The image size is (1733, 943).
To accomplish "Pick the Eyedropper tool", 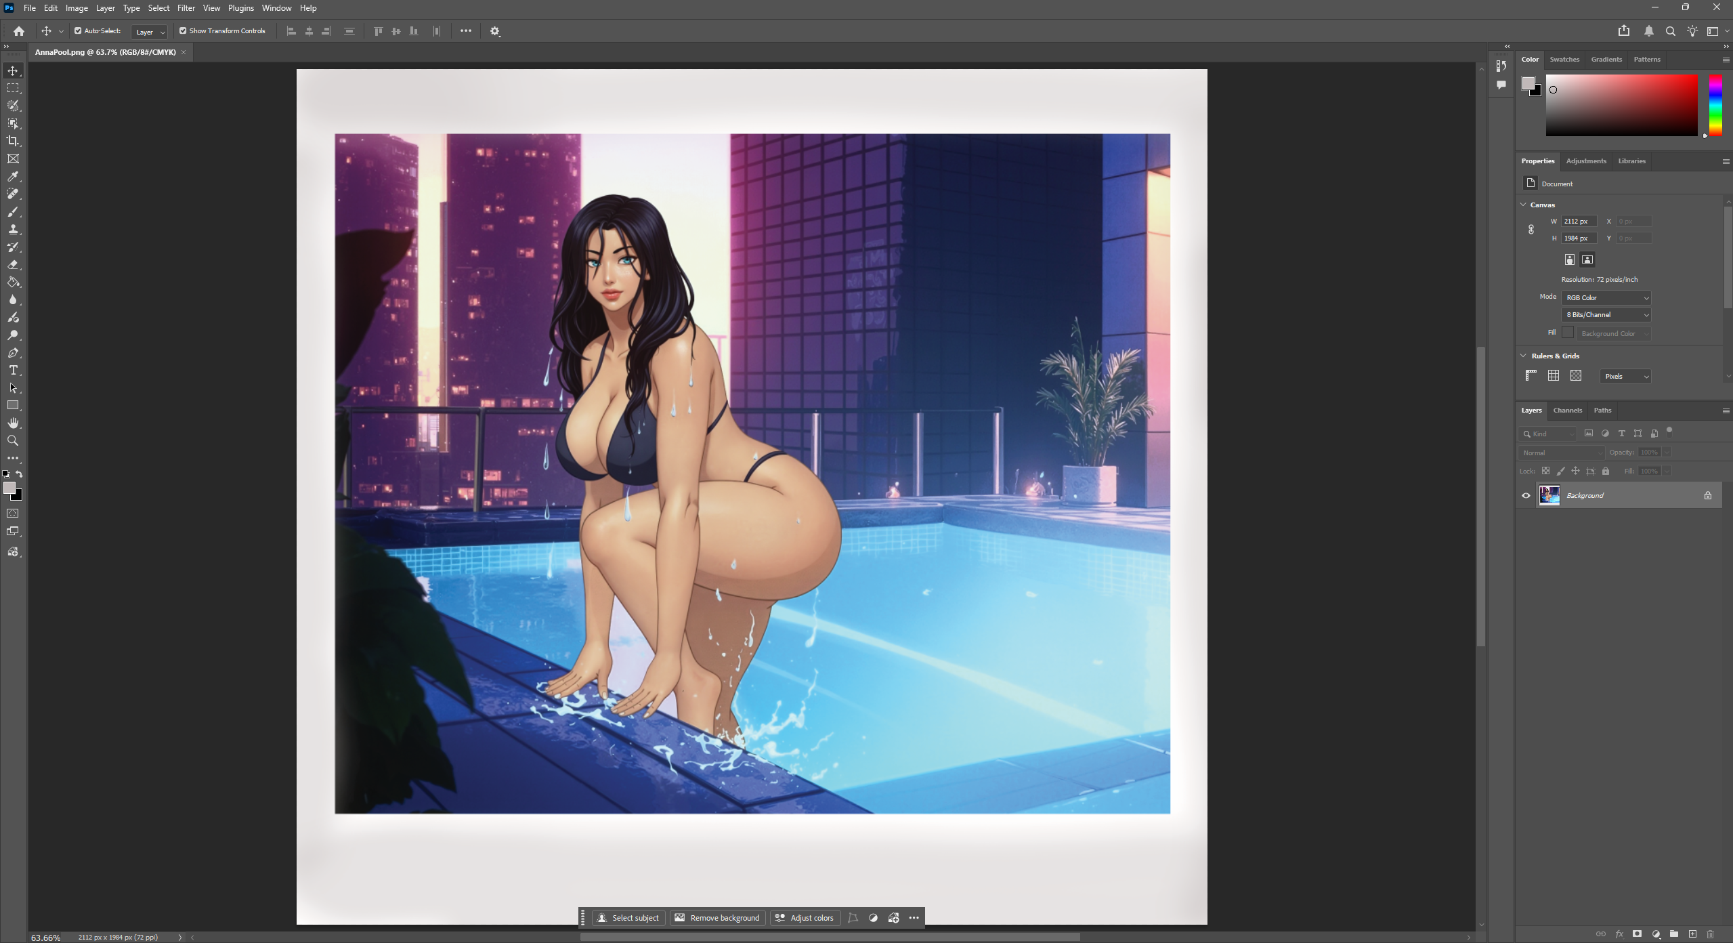I will (13, 176).
